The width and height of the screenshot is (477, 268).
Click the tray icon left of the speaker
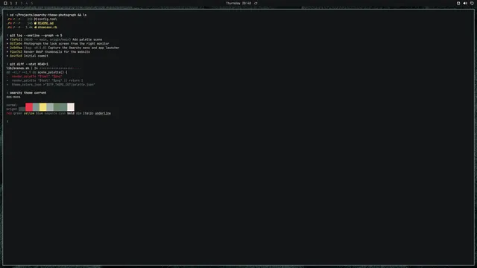click(x=458, y=3)
